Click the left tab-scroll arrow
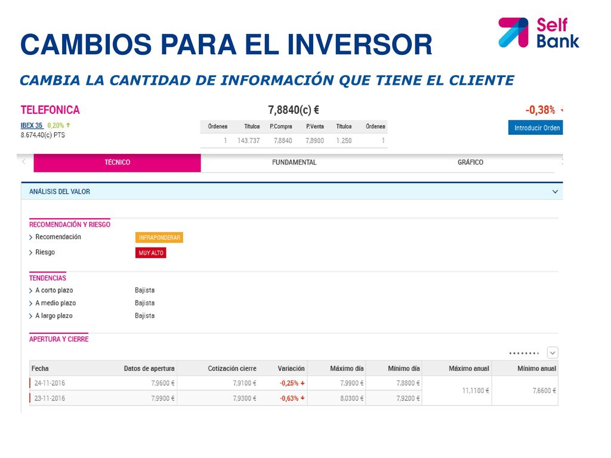This screenshot has width=611, height=458. pos(24,162)
